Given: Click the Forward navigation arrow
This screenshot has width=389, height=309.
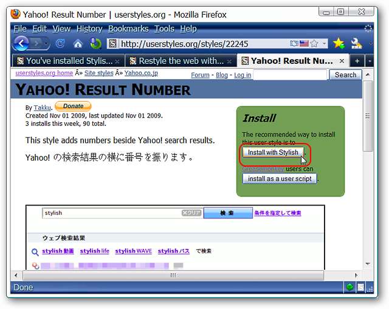Looking at the screenshot, I should coord(36,44).
